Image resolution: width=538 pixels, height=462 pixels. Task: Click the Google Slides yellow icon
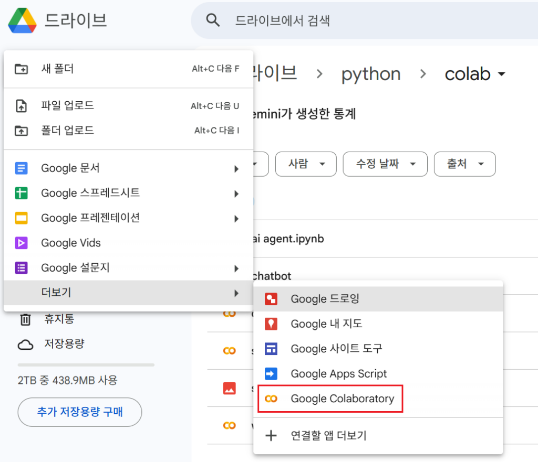click(22, 218)
